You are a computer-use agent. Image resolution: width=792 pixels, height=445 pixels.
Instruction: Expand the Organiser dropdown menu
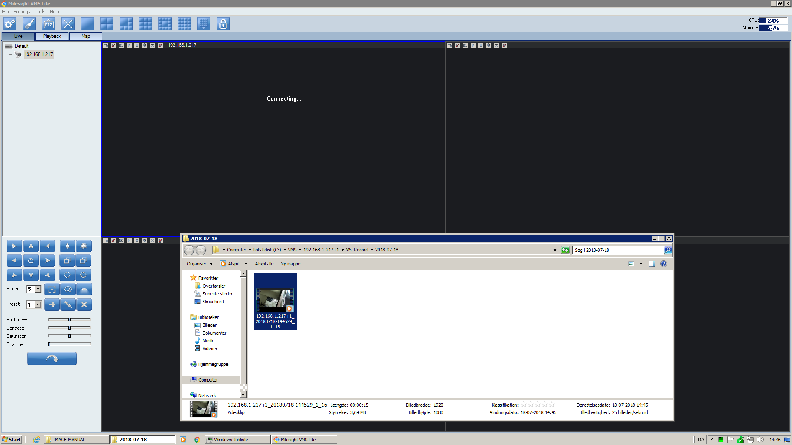coord(200,264)
